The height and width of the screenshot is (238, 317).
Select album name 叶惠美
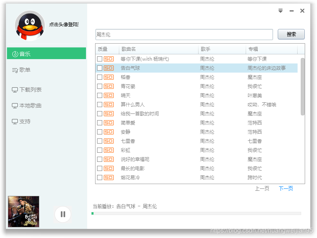(x=255, y=95)
